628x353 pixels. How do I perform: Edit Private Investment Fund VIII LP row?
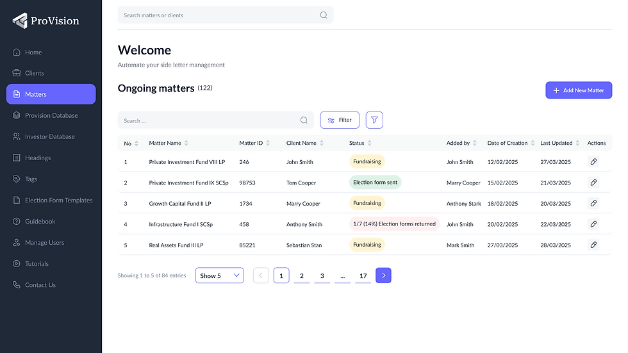click(x=593, y=161)
